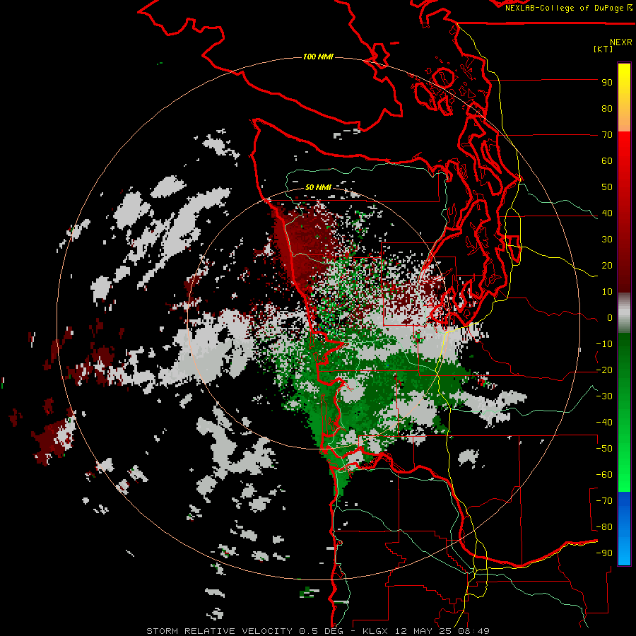This screenshot has height=636, width=636.
Task: Click the NEXR label above color scale
Action: (620, 42)
